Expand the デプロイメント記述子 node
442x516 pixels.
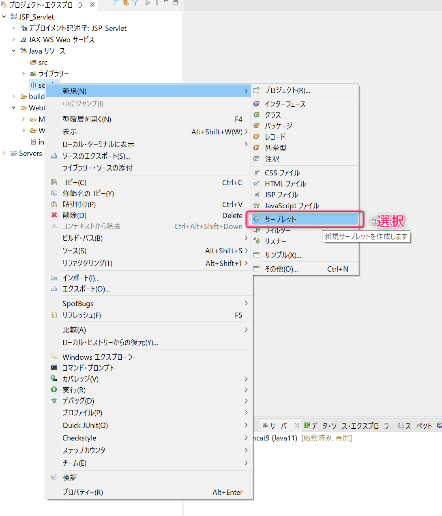pyautogui.click(x=14, y=28)
